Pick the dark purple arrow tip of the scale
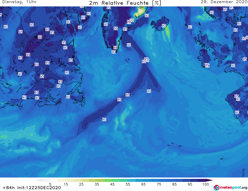Viewport: 248px width, 191px height. (x=209, y=180)
